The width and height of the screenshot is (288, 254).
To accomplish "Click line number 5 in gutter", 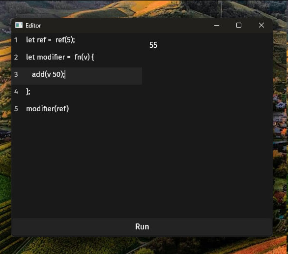I will (x=16, y=109).
